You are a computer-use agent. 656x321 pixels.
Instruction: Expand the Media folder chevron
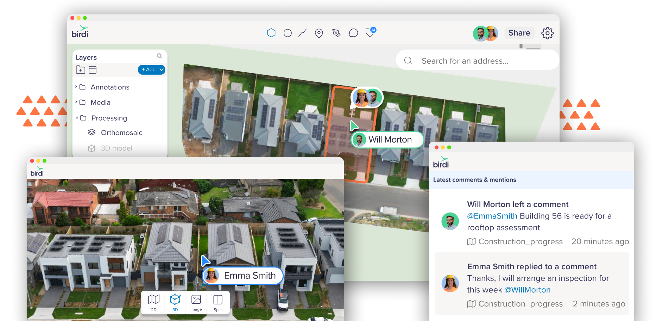point(76,102)
